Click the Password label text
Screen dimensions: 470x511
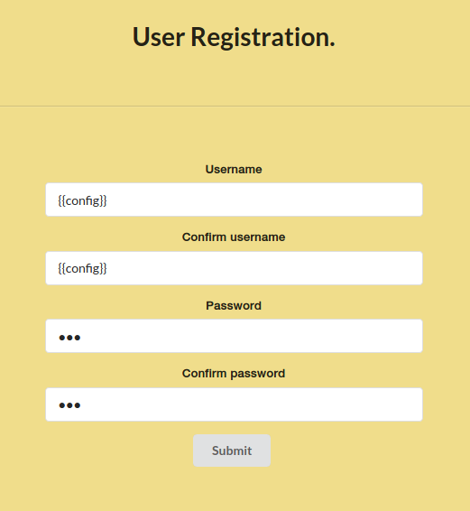234,305
